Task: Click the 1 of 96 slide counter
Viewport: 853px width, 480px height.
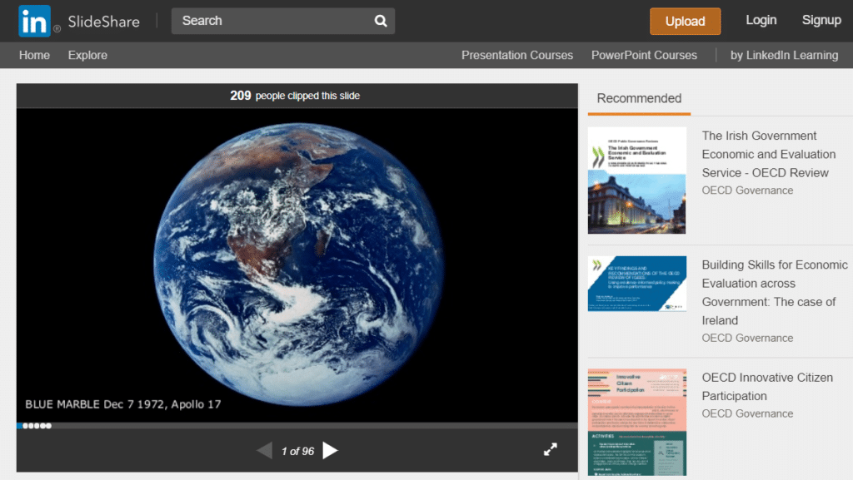Action: pos(297,451)
